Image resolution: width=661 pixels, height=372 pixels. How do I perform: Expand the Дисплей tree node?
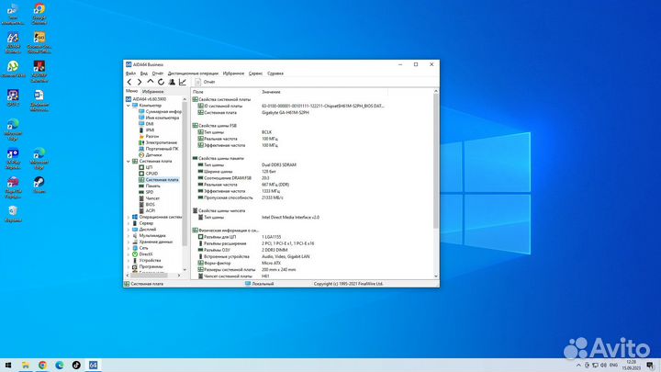pyautogui.click(x=129, y=230)
